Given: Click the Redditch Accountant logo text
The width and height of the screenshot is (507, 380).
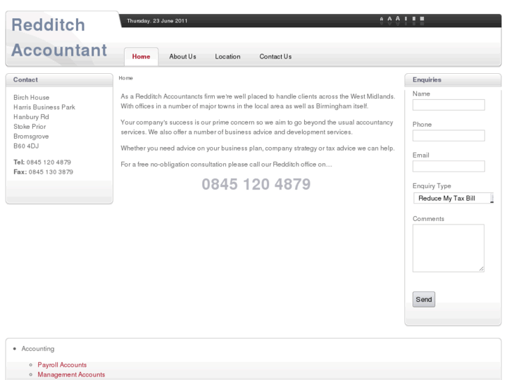Looking at the screenshot, I should (59, 38).
